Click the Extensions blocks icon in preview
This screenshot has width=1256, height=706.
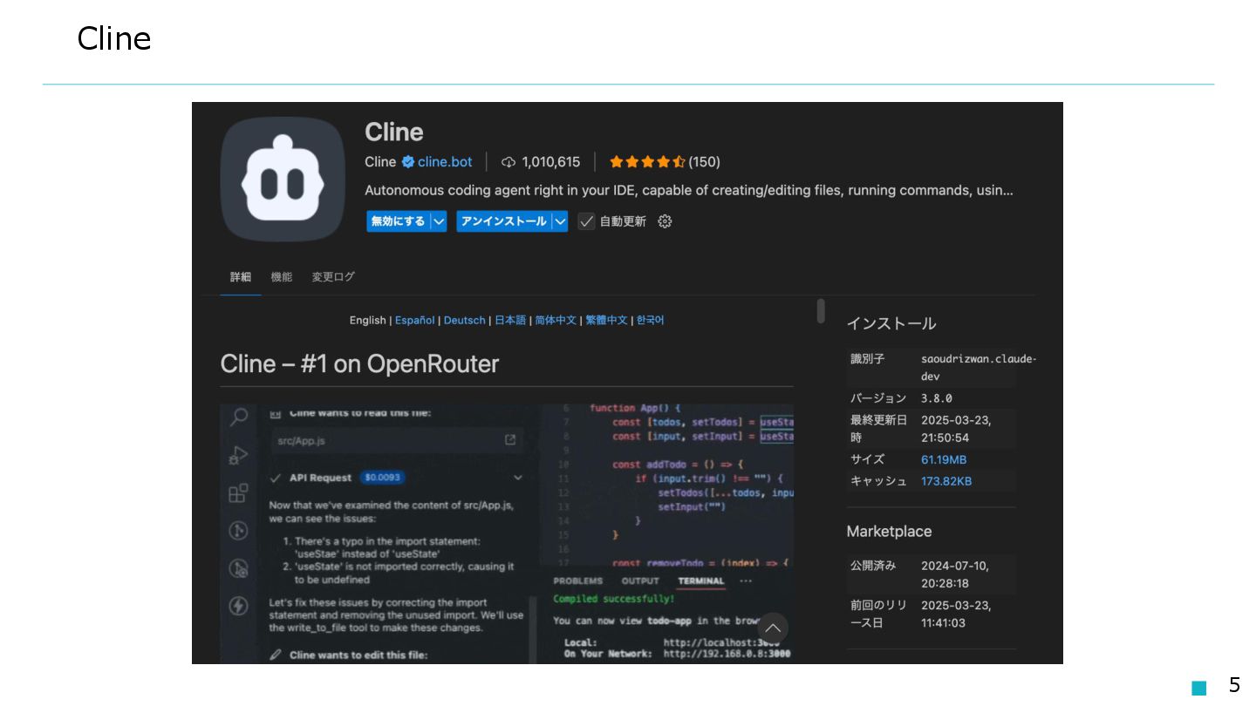coord(238,493)
